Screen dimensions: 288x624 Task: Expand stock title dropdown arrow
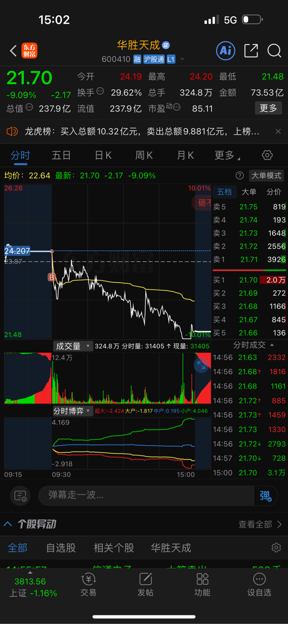[x=182, y=59]
